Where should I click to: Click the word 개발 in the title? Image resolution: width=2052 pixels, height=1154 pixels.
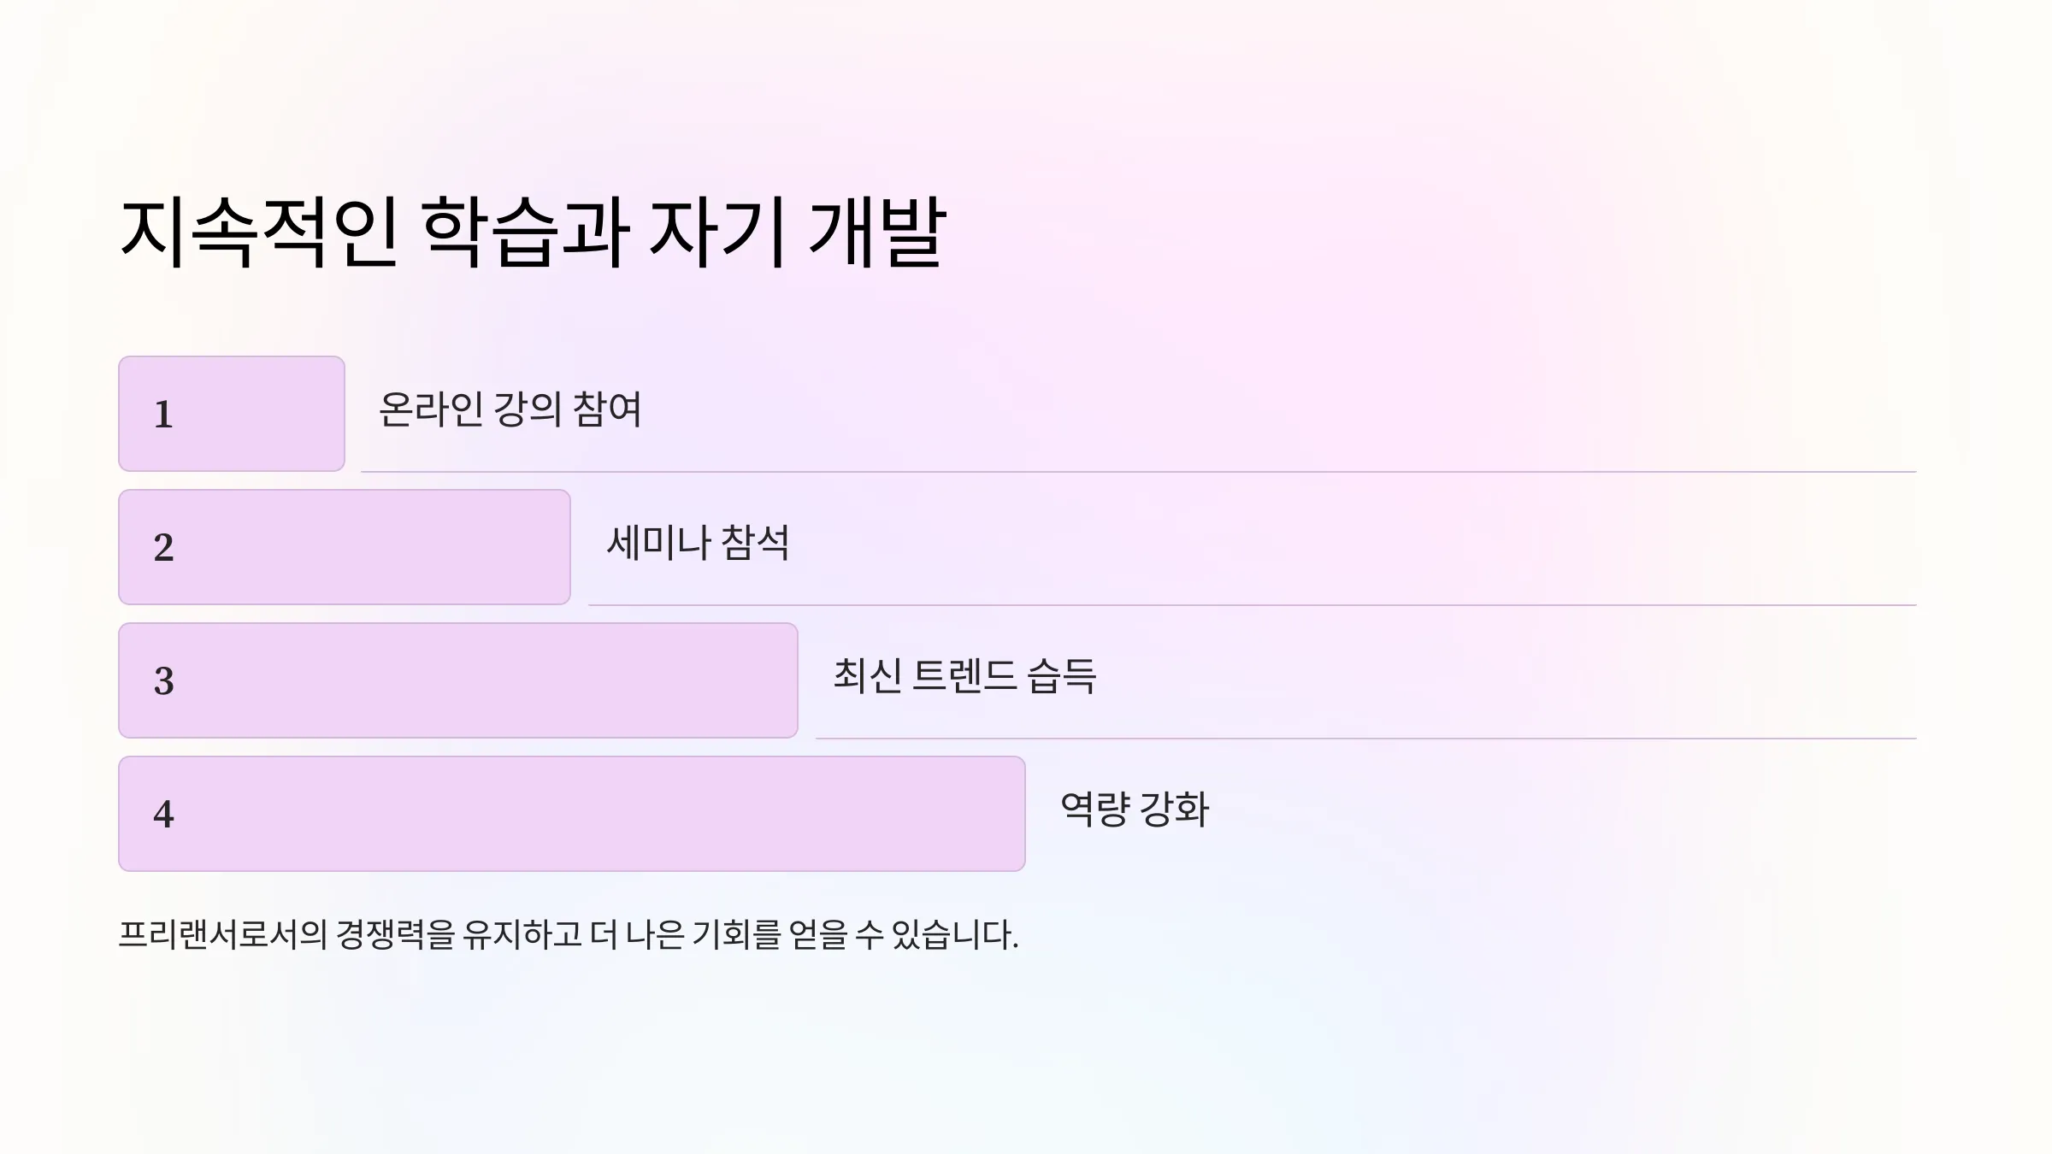point(876,232)
